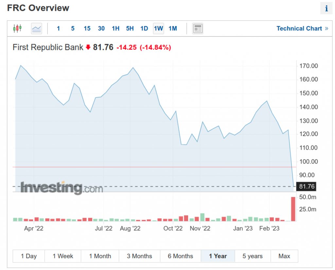Click the 140.00 price axis label

309,107
